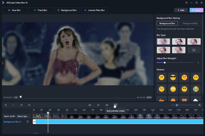The image size is (205, 136).
Task: Adjust the blur strength slider
Action: pos(165,63)
